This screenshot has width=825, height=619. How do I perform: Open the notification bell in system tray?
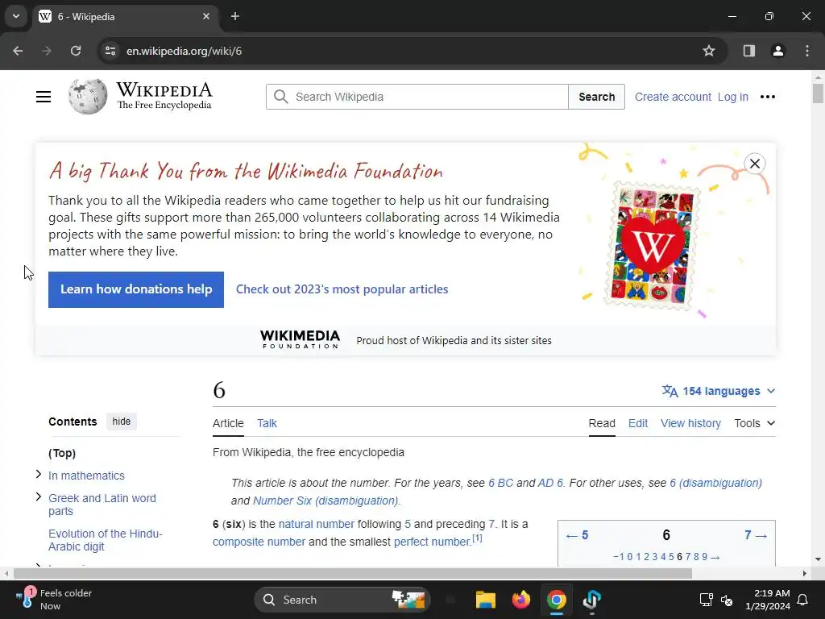pos(803,600)
